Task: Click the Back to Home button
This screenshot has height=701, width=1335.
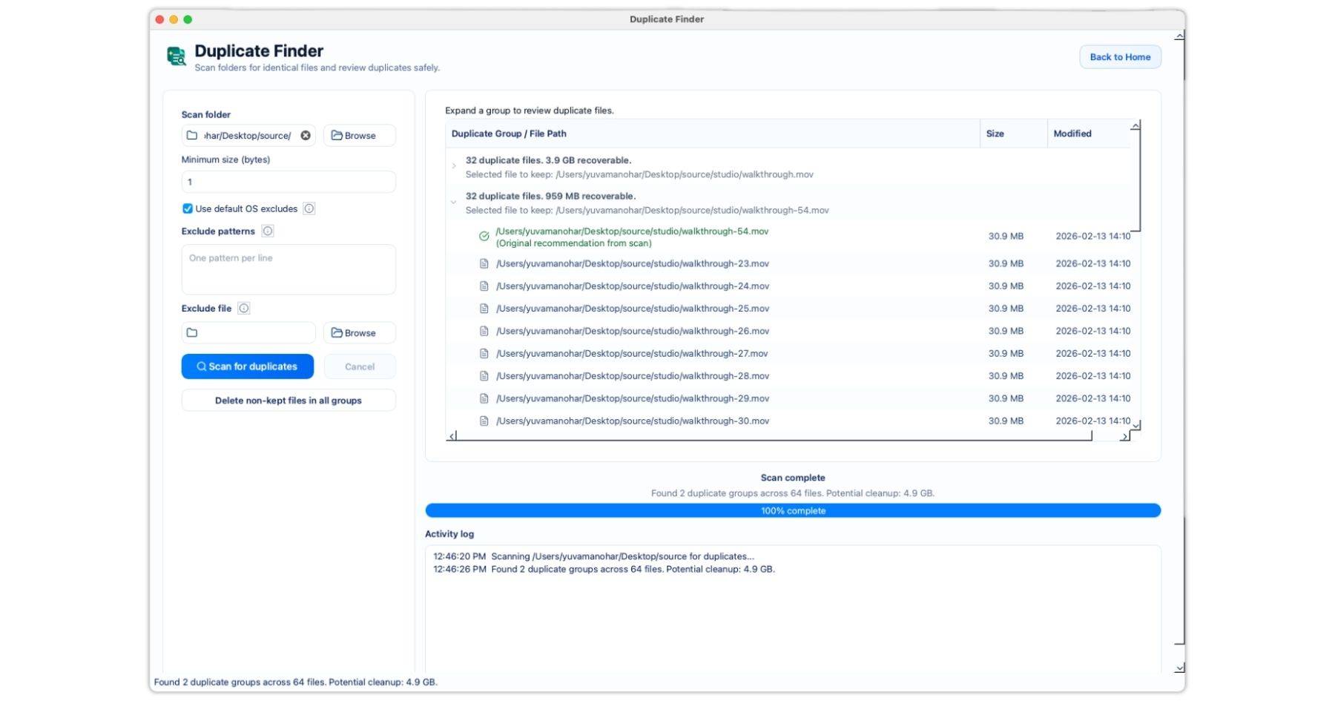Action: click(1120, 57)
